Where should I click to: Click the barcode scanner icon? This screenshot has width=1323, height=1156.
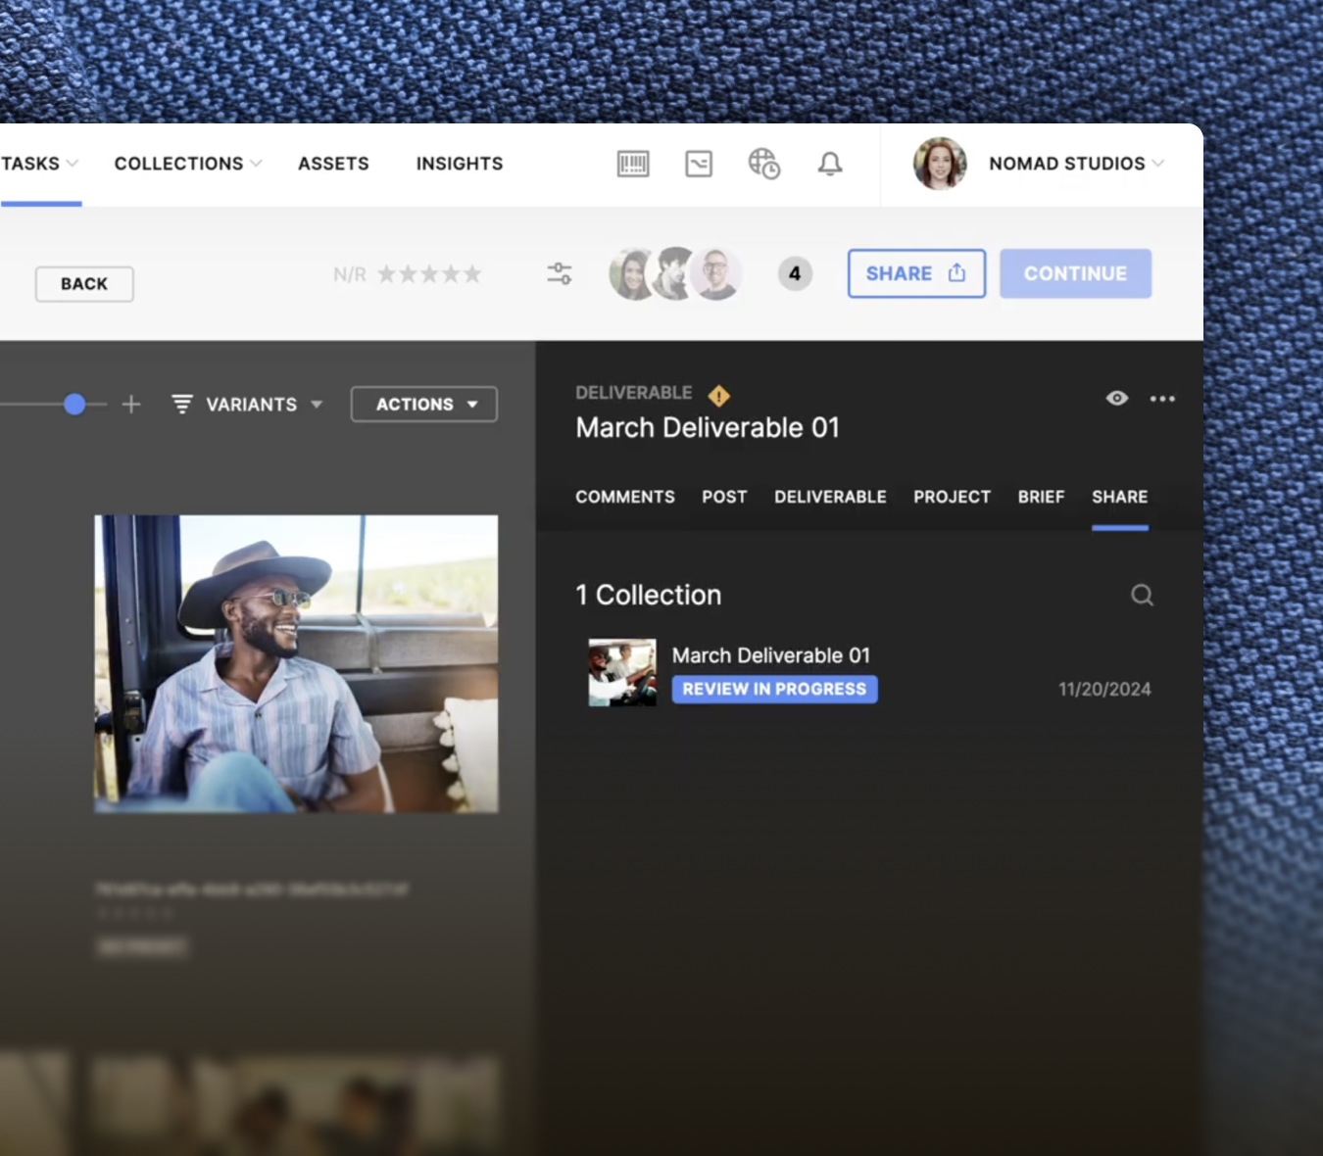tap(633, 164)
